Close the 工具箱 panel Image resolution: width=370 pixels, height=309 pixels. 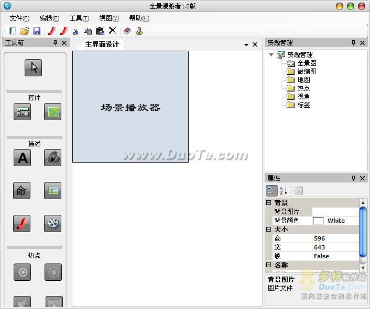tap(64, 43)
